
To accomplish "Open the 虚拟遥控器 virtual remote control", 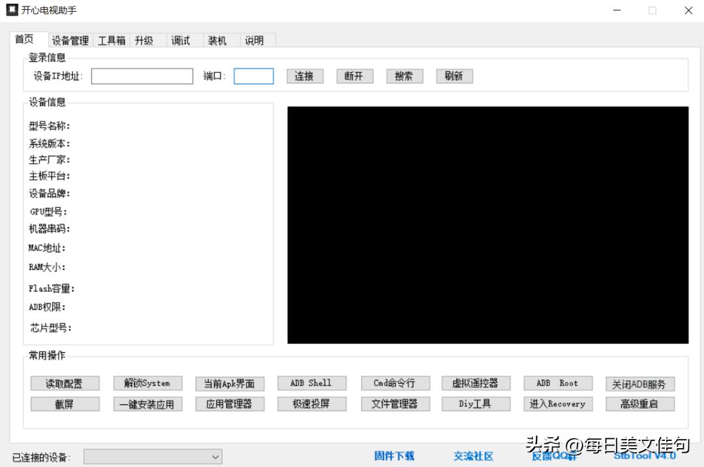I will [476, 383].
